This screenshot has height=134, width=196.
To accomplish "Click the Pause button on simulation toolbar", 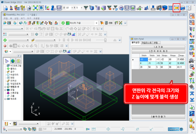I will tap(64, 40).
